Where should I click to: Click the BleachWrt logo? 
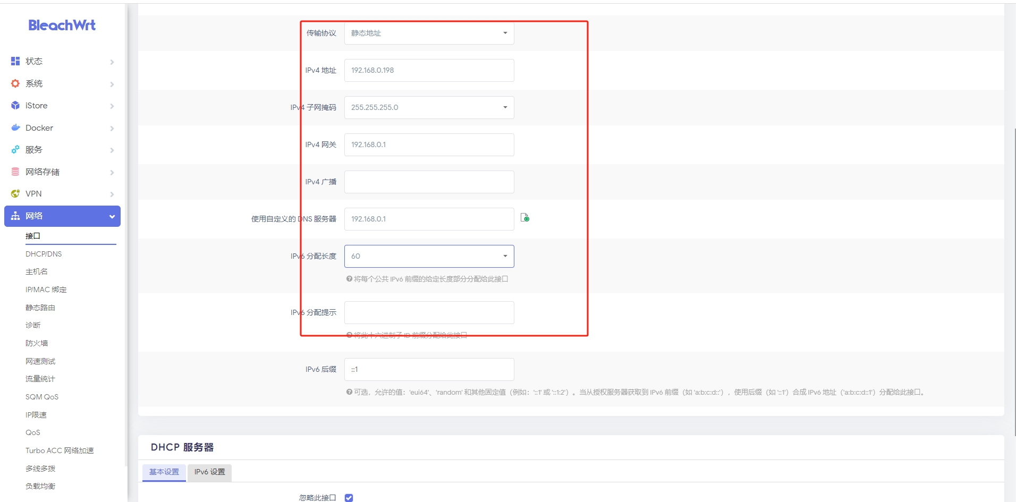(62, 25)
